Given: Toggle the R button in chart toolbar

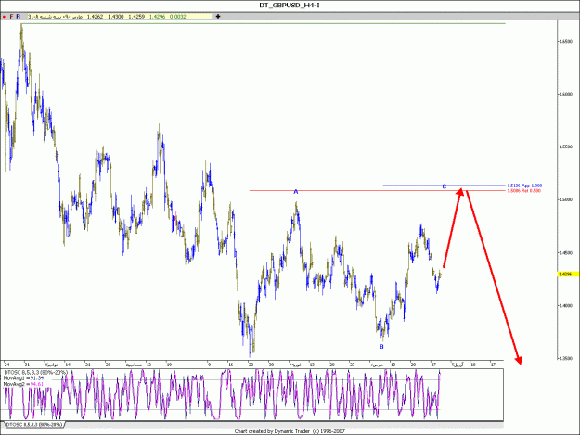Looking at the screenshot, I should point(19,17).
